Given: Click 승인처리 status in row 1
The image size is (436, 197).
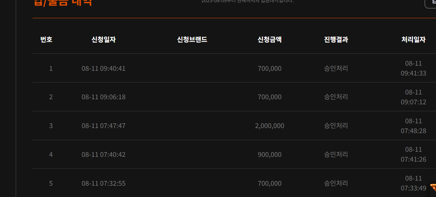Looking at the screenshot, I should click(336, 68).
